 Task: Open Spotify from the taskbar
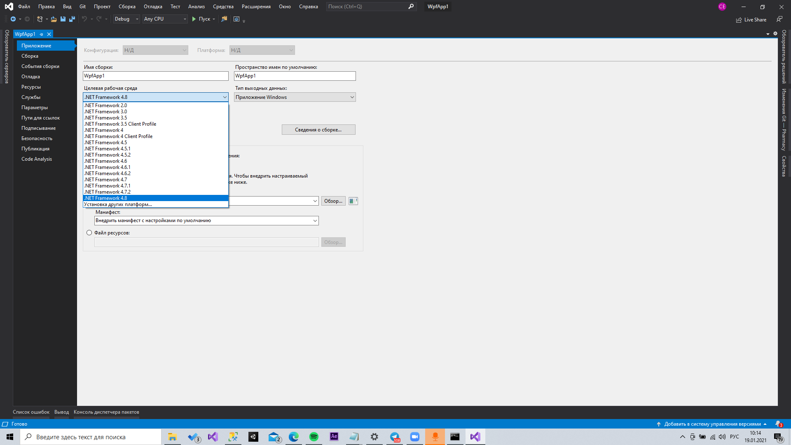point(314,437)
